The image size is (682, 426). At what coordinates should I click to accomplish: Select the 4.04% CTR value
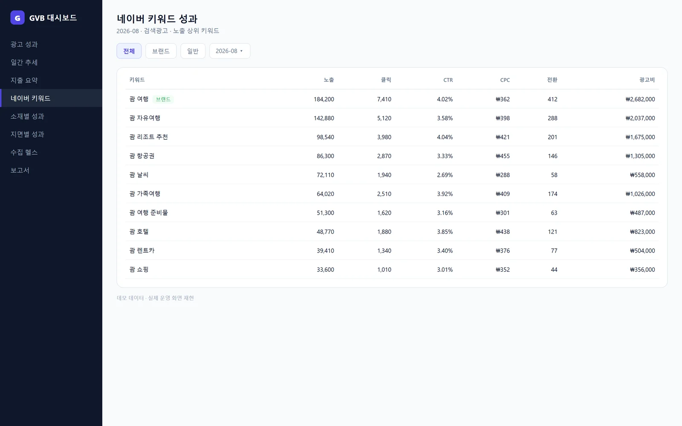point(445,137)
